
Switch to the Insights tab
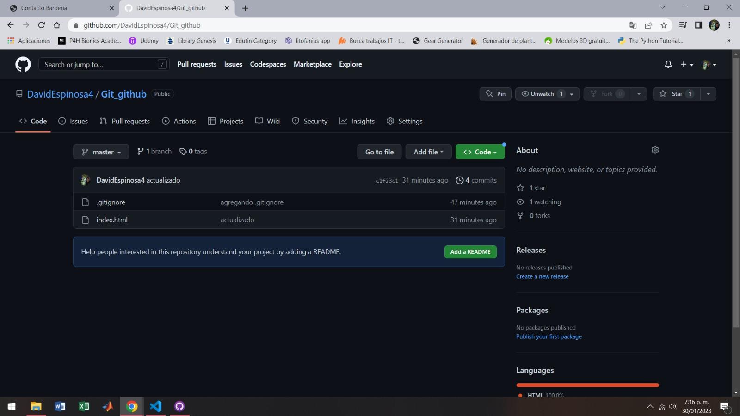point(357,121)
